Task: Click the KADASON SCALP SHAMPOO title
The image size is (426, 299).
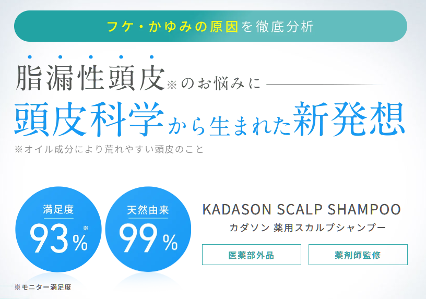Action: click(x=302, y=209)
